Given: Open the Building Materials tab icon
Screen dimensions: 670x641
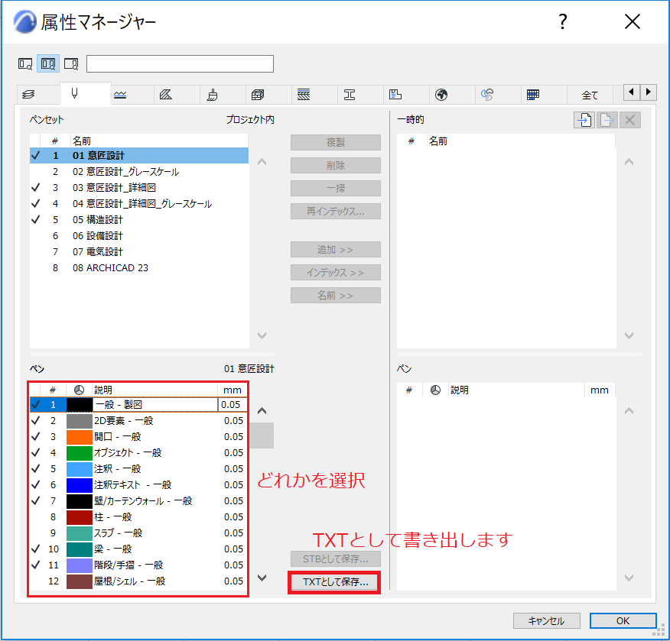Looking at the screenshot, I should (258, 94).
